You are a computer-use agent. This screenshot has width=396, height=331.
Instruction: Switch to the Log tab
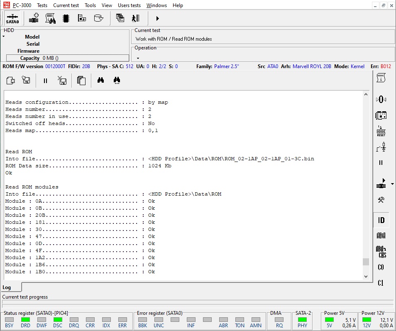pos(7,287)
